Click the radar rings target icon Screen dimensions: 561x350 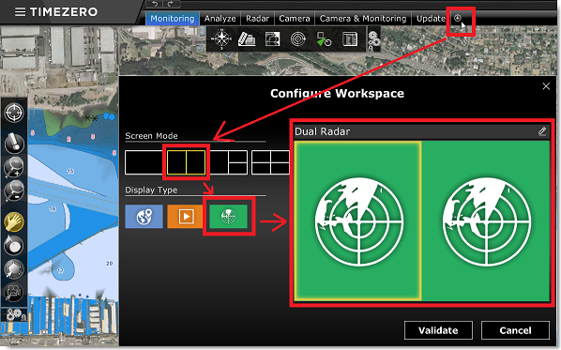coord(298,39)
